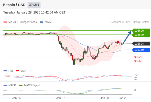Click the 101130 pivot price tag
Image resolution: width=151 pixels, height=102 pixels.
(141, 50)
